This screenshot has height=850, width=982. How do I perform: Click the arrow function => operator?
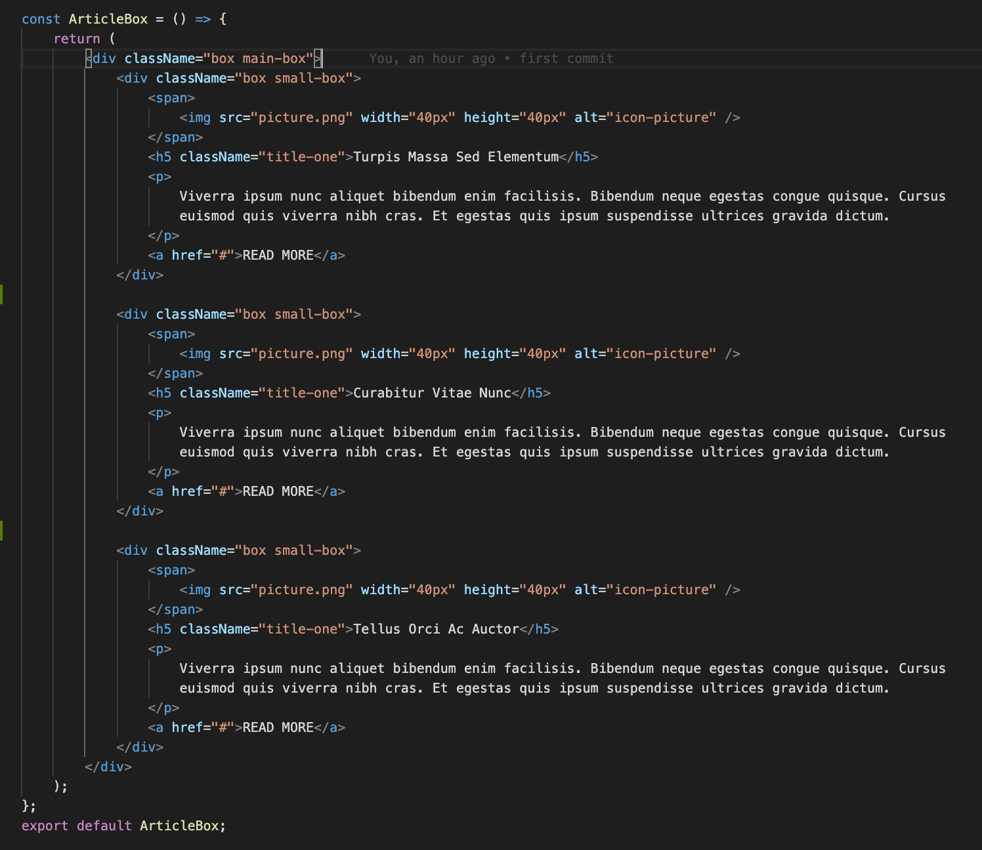click(x=203, y=19)
